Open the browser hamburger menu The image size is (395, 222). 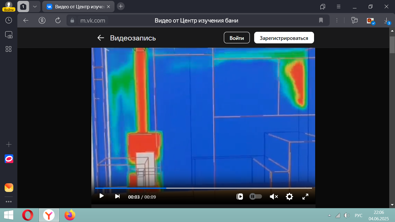[339, 6]
